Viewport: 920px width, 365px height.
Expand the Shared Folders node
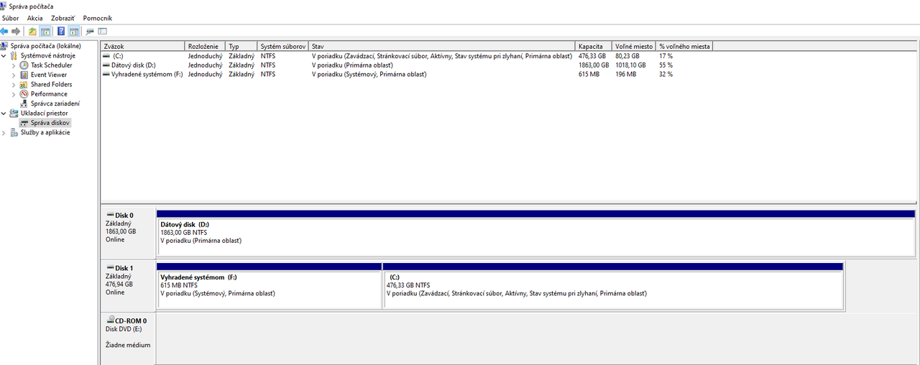pos(14,84)
